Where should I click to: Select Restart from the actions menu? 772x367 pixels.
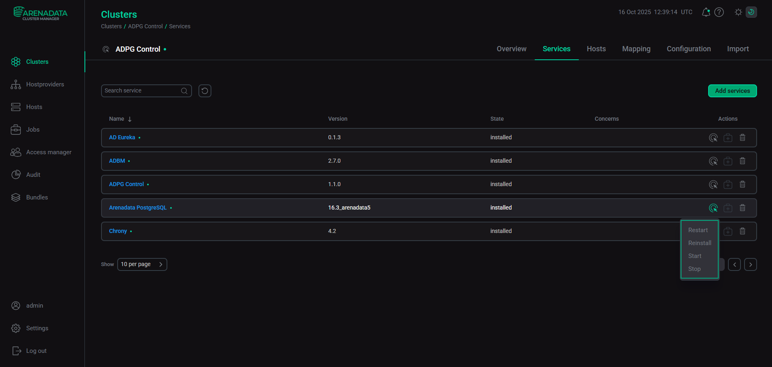(x=698, y=230)
